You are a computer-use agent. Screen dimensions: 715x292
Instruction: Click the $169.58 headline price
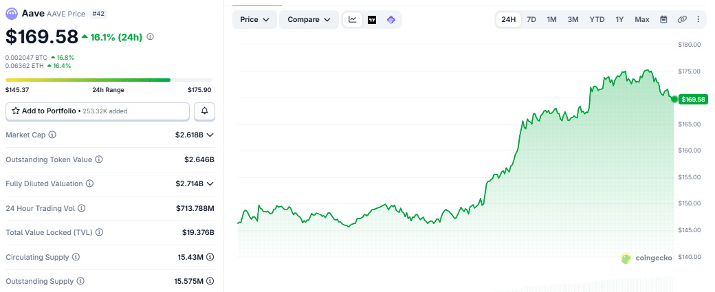pos(42,37)
